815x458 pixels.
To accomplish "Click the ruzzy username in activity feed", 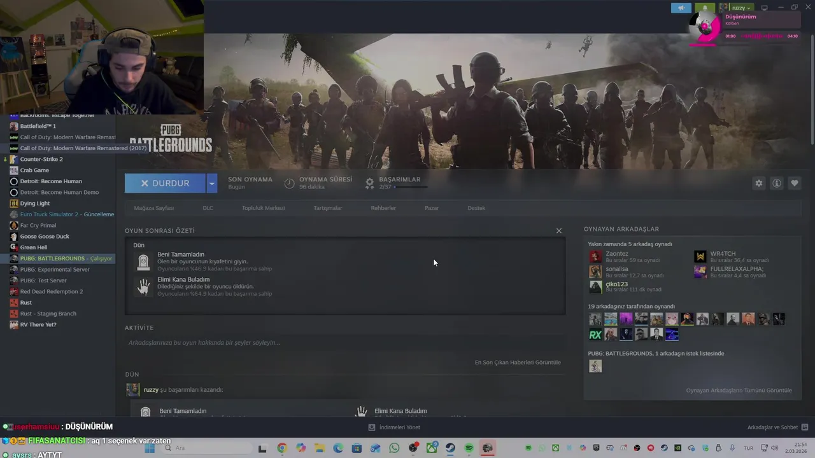I will [151, 390].
